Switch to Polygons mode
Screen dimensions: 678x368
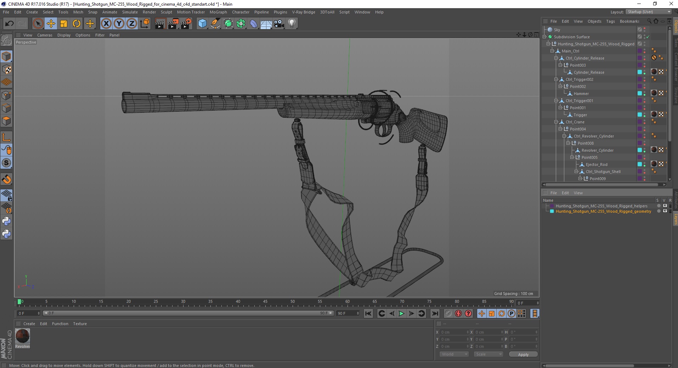click(6, 121)
